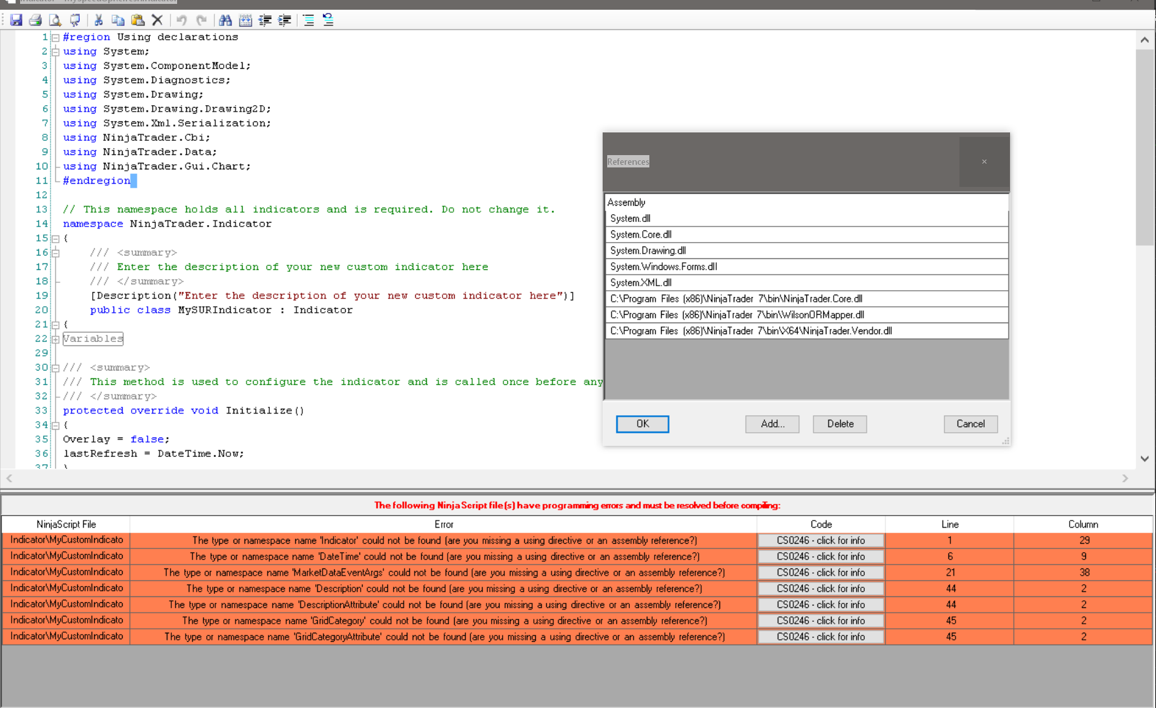The height and width of the screenshot is (708, 1156).
Task: Collapse the summary comment at line 16
Action: click(56, 253)
